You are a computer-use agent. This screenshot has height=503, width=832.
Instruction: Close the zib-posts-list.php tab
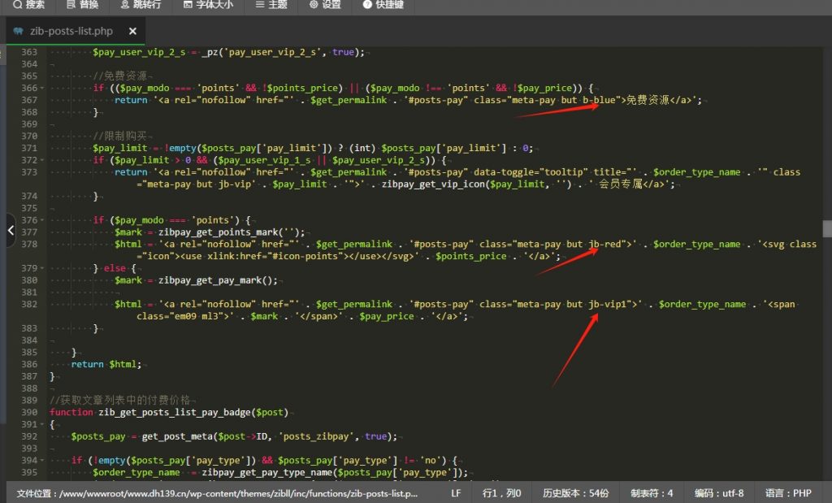coord(132,32)
